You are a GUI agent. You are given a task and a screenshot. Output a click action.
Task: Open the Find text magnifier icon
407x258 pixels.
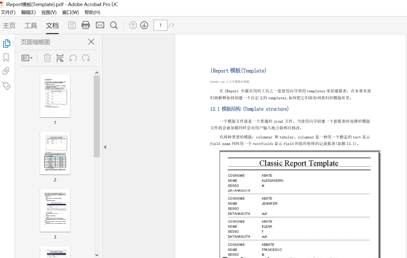click(x=114, y=25)
